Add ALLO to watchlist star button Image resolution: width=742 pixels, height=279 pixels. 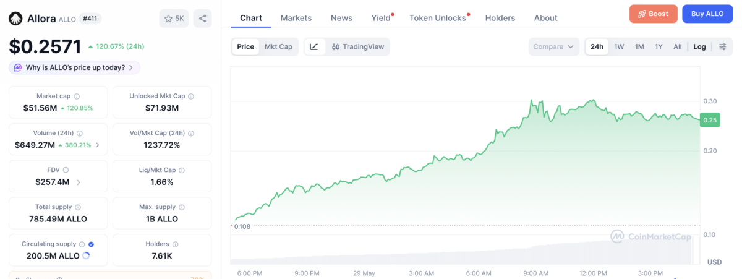point(174,19)
